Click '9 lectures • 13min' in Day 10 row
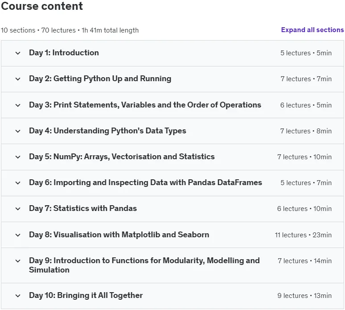 304,296
